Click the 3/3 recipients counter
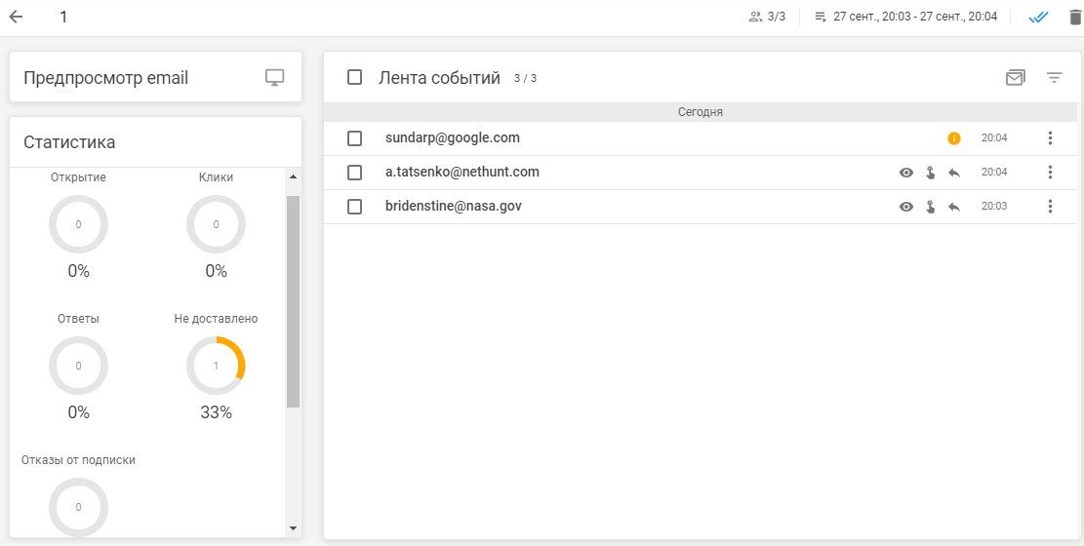 [x=767, y=17]
